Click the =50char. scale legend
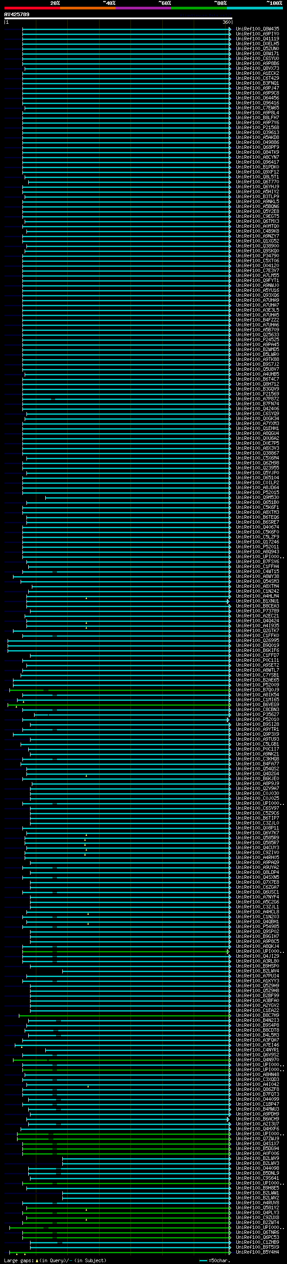This screenshot has width=287, height=1264. pyautogui.click(x=215, y=1260)
